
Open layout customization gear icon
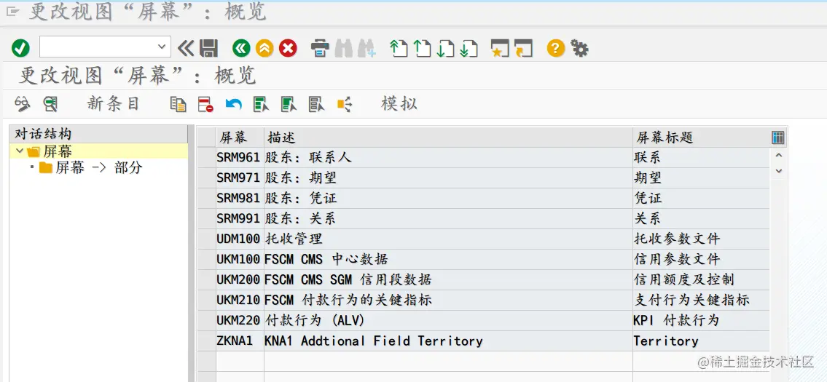click(x=579, y=49)
